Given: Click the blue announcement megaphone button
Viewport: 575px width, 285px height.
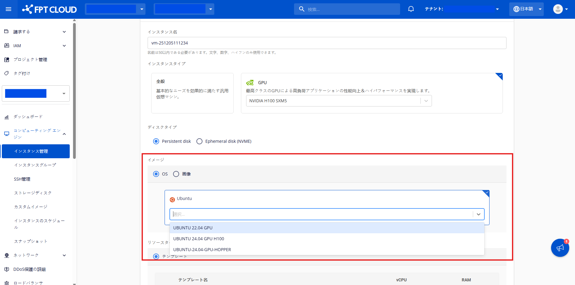Looking at the screenshot, I should [x=560, y=248].
